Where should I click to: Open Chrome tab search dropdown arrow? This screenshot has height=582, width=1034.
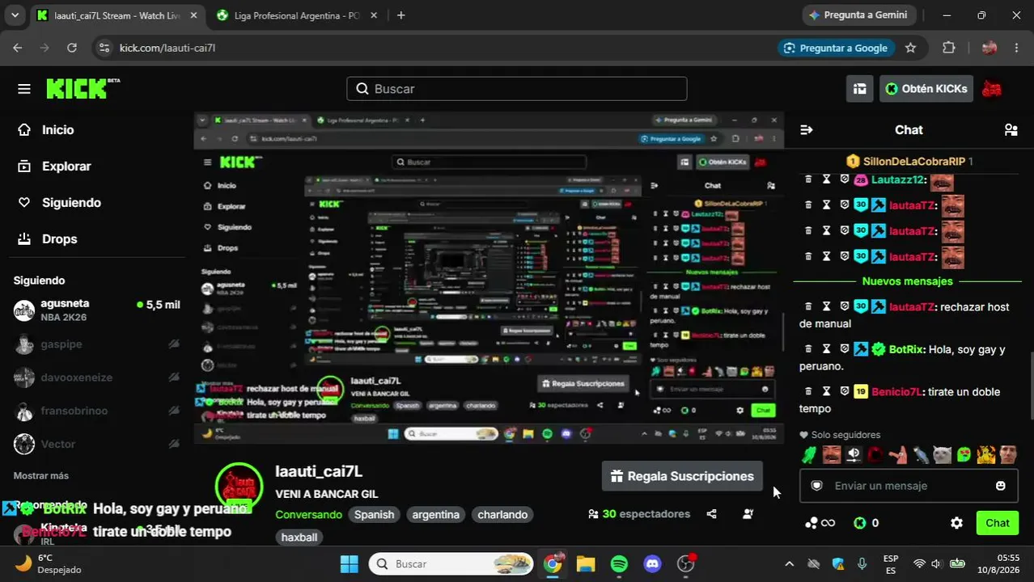[15, 15]
